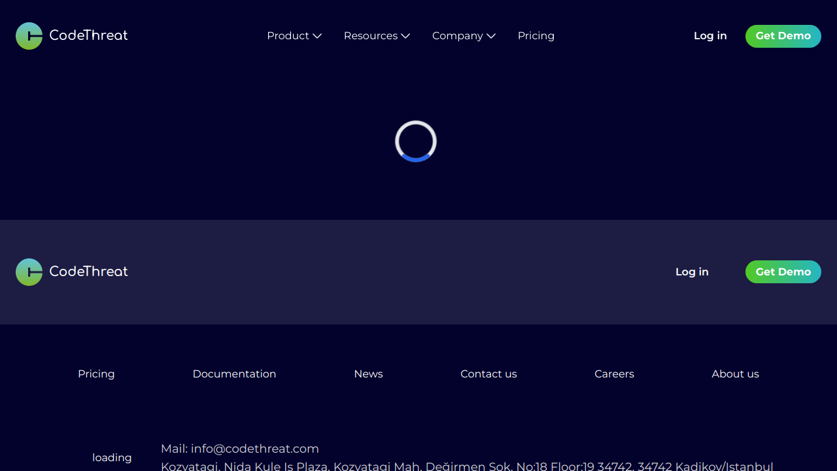Screen dimensions: 837x471
Task: Expand the Resources dropdown menu
Action: point(377,36)
